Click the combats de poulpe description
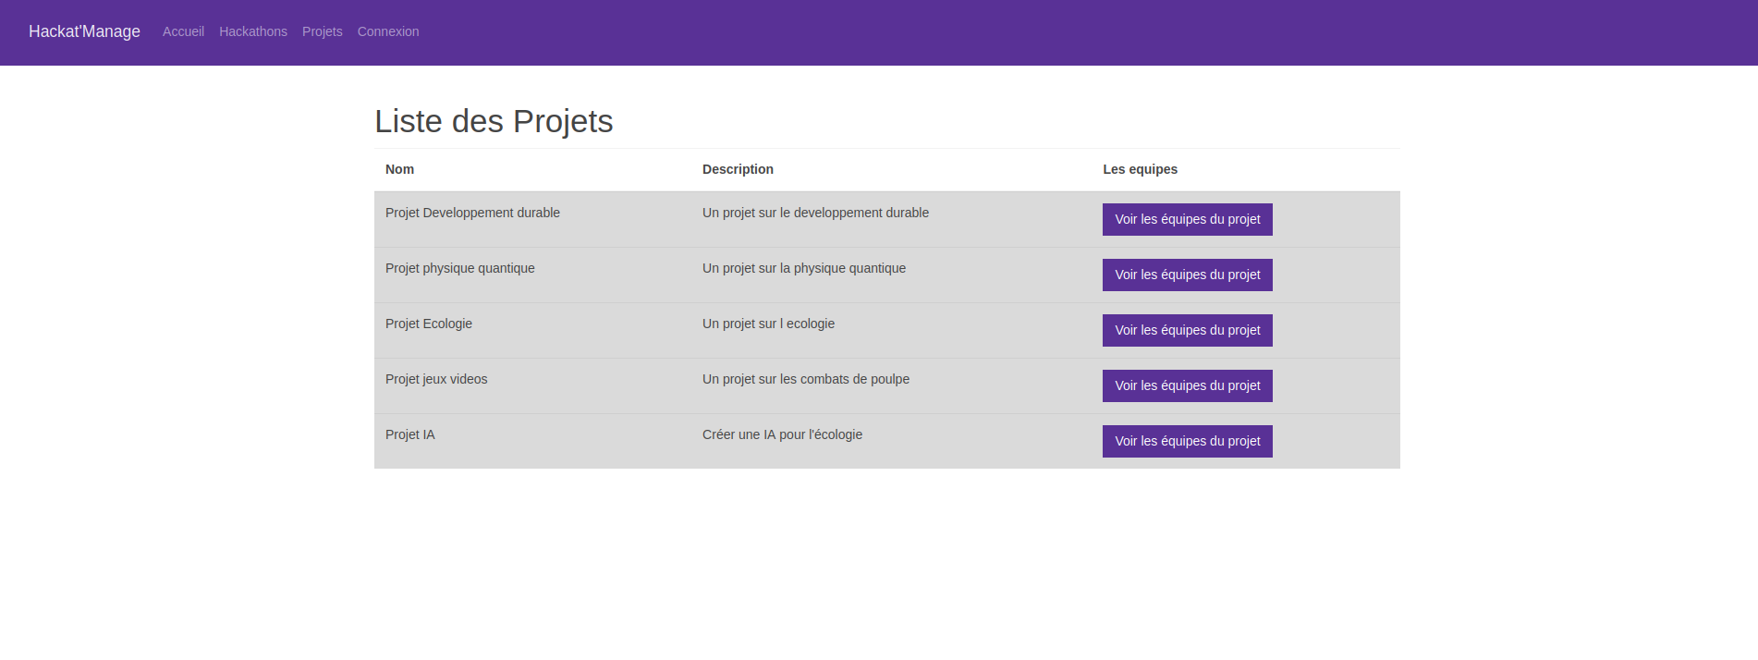 (x=805, y=379)
